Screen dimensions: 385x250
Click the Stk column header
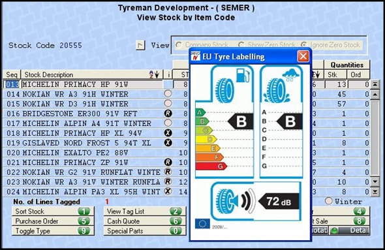coord(335,74)
